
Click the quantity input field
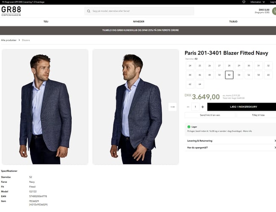tap(195, 107)
